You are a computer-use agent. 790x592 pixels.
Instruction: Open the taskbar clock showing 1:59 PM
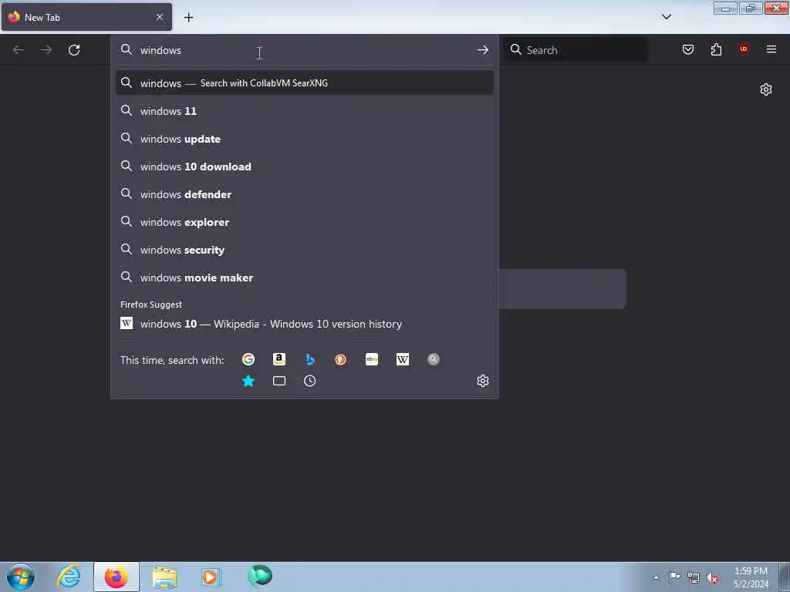[x=751, y=577]
